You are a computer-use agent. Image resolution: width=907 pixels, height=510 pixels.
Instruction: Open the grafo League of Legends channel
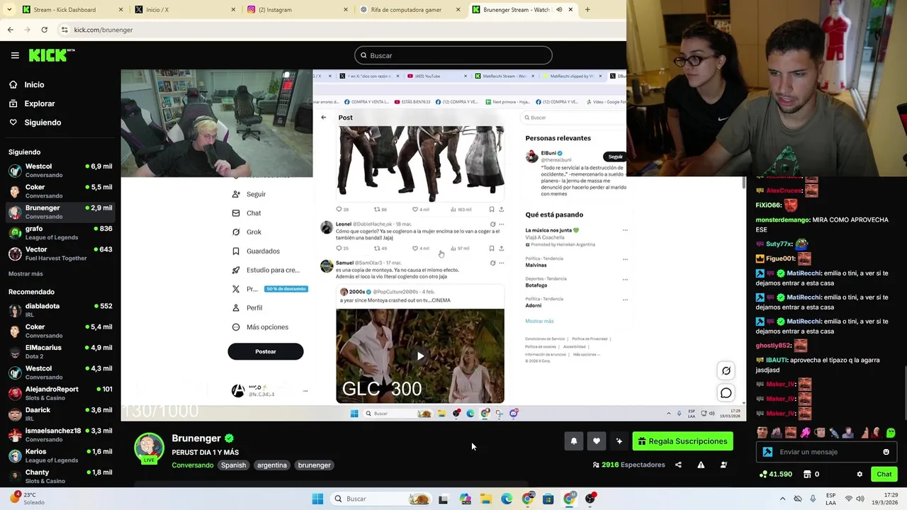pyautogui.click(x=60, y=233)
